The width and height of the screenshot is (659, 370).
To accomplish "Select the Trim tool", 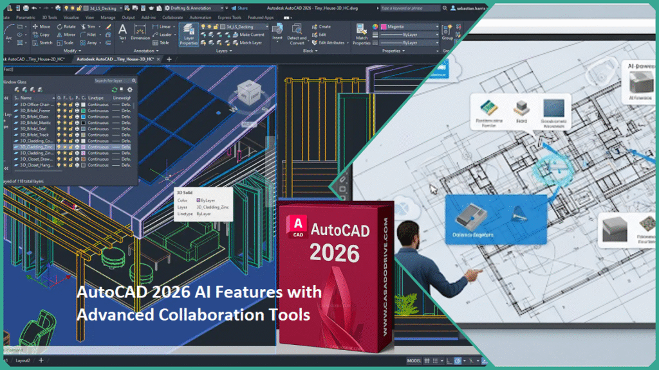I will [x=88, y=26].
